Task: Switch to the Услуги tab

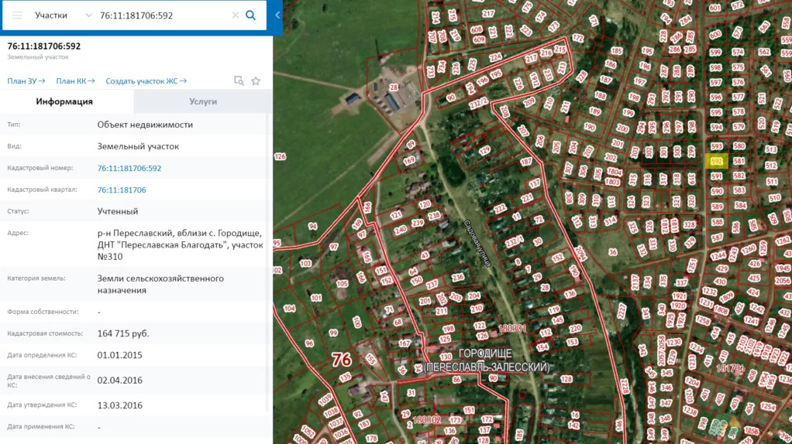Action: 203,101
